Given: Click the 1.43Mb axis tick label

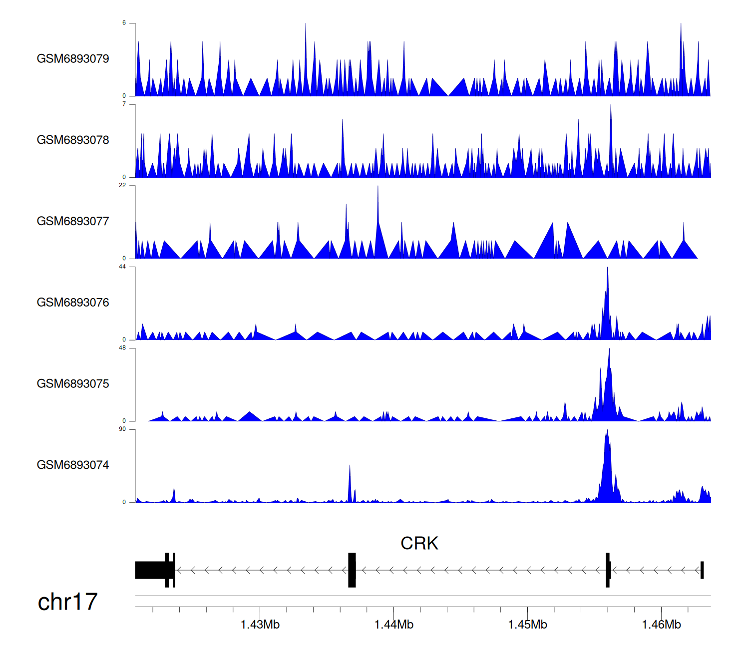Looking at the screenshot, I should click(260, 625).
